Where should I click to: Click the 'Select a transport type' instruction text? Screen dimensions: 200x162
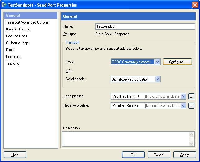click(x=104, y=49)
